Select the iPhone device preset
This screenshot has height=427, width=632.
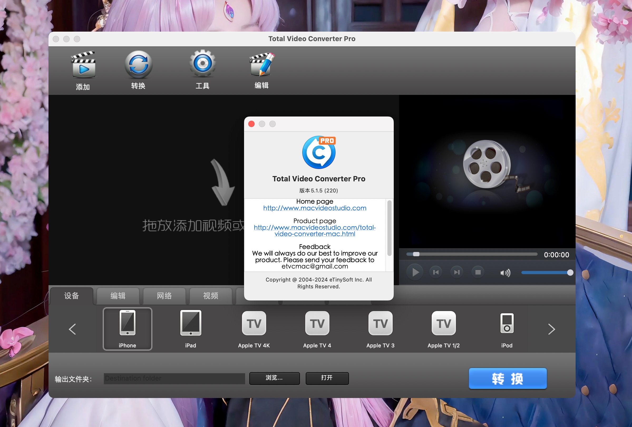click(127, 329)
